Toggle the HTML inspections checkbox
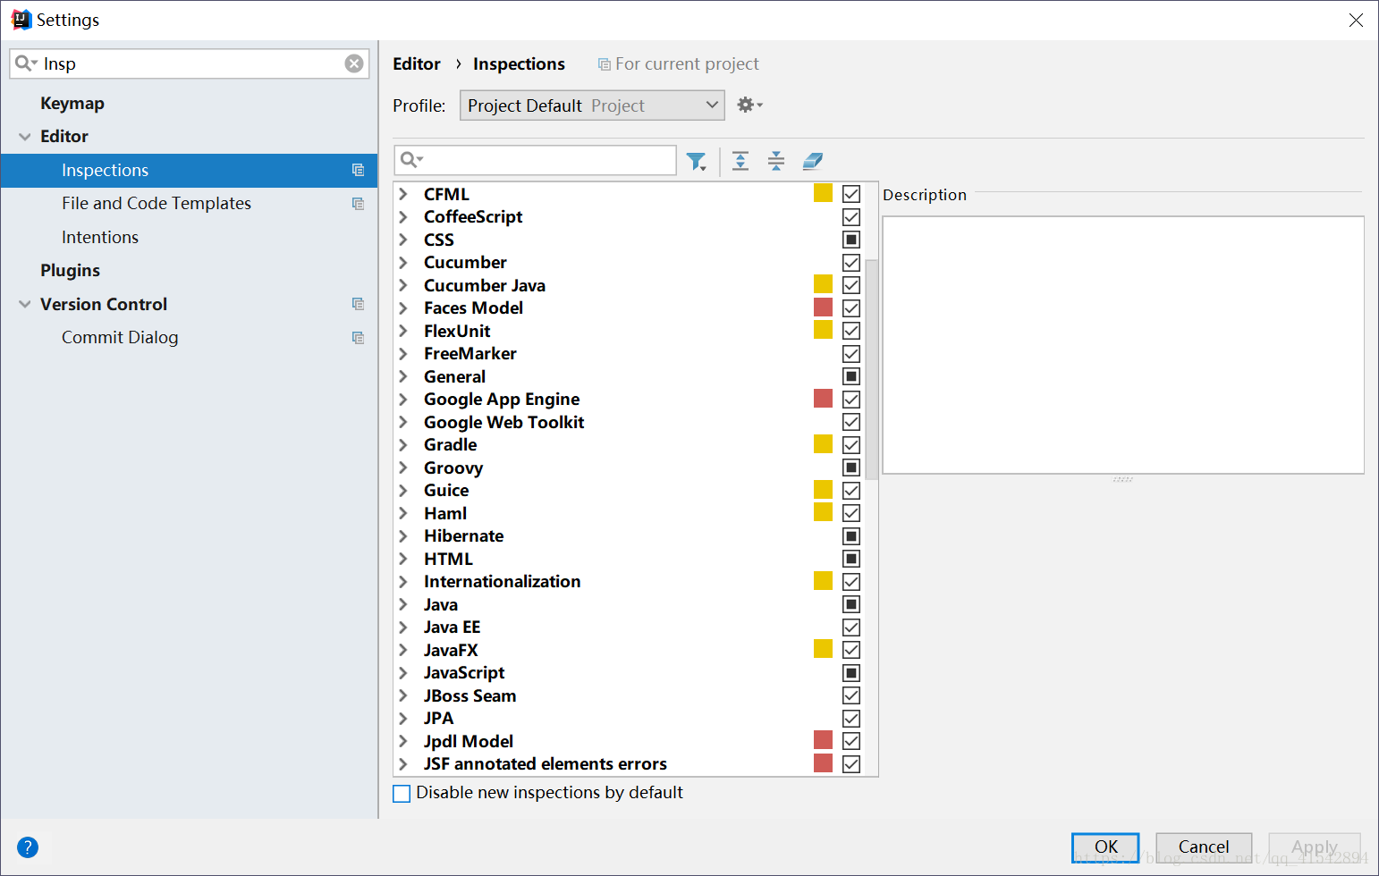Image resolution: width=1379 pixels, height=876 pixels. click(851, 559)
